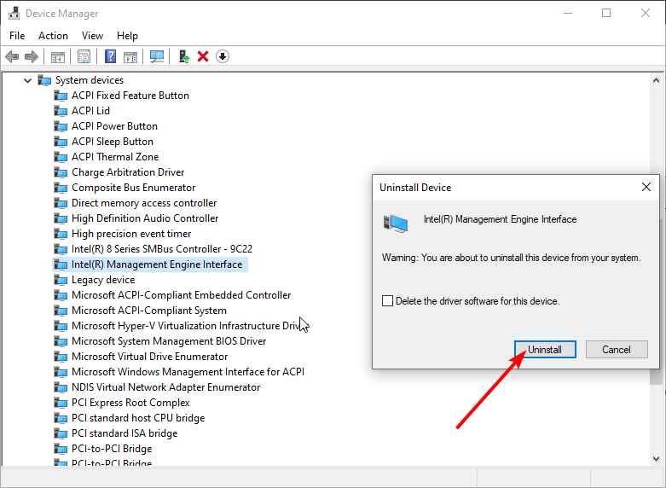Image resolution: width=666 pixels, height=488 pixels.
Task: Click the Device Manager title bar icon
Action: pos(14,13)
